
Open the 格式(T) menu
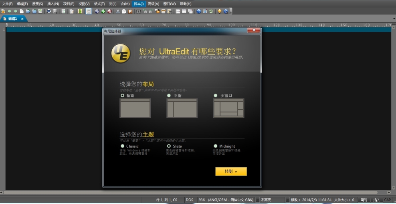(99, 4)
